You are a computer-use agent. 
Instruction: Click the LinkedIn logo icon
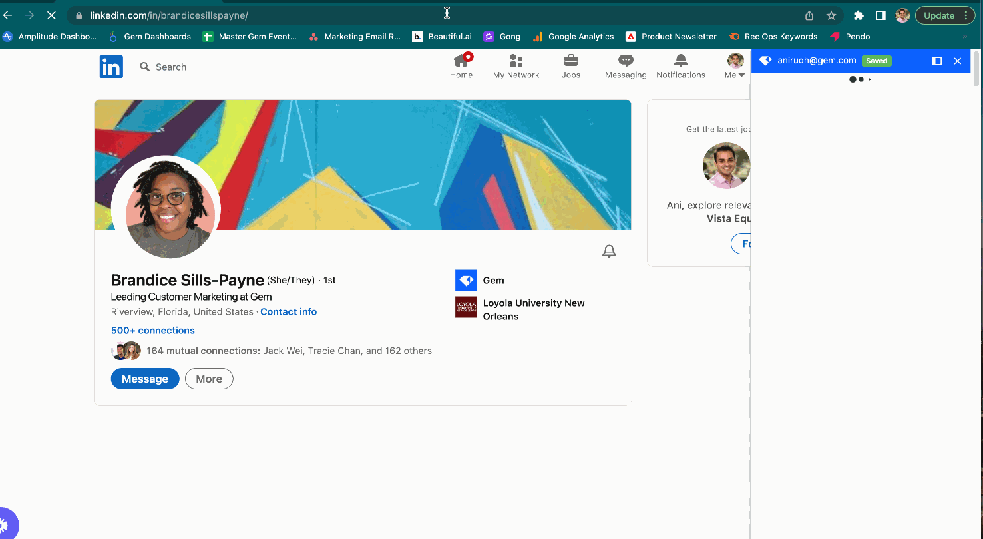[111, 67]
